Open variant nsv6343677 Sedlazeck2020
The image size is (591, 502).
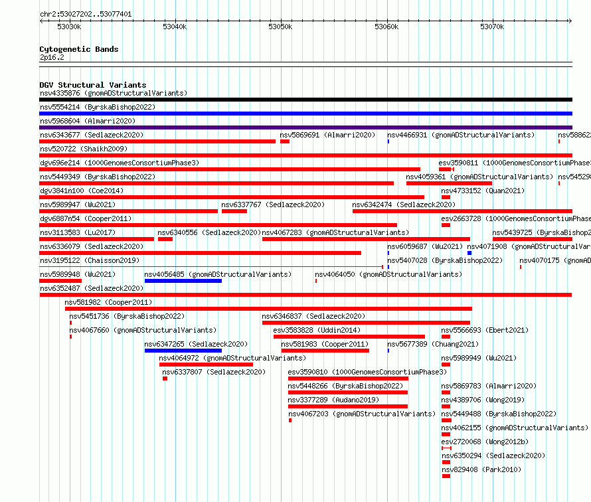tap(92, 135)
